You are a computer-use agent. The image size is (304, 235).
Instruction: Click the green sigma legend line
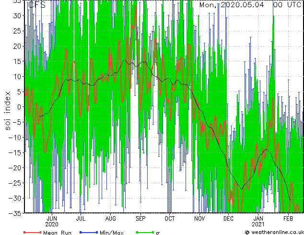pos(145,232)
